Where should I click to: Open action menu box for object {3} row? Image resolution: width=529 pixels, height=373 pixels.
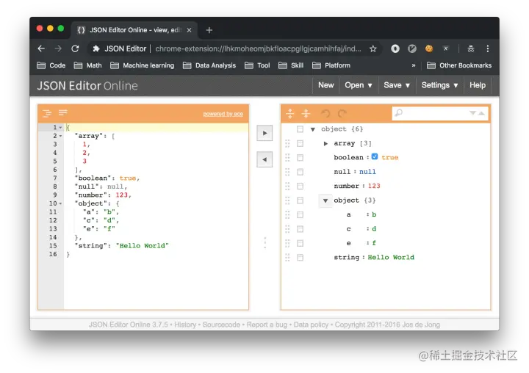coord(300,200)
